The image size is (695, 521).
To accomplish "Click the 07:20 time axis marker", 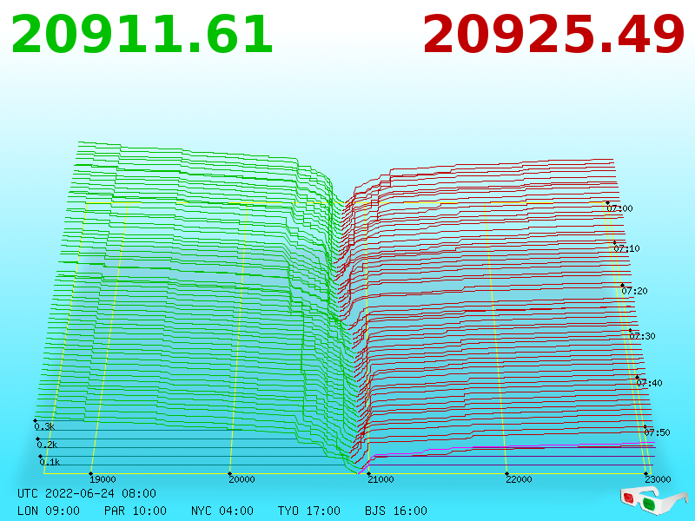I will pos(634,291).
